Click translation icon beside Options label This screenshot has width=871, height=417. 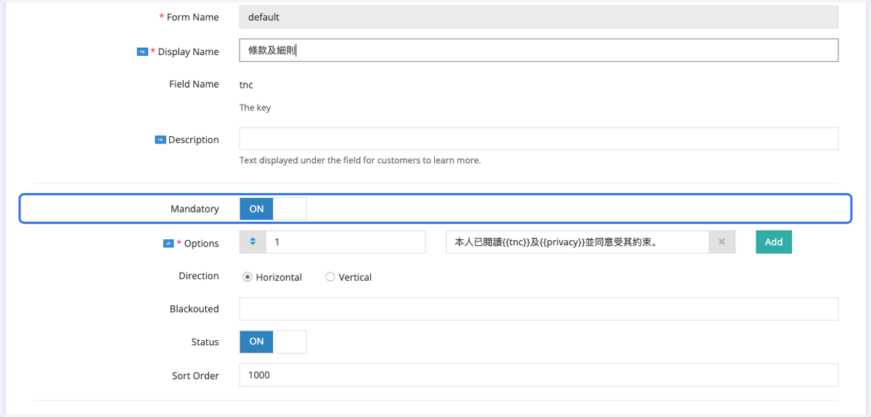tap(168, 244)
